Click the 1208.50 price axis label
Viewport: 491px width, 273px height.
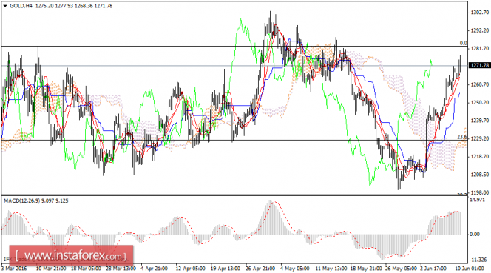tap(480, 175)
